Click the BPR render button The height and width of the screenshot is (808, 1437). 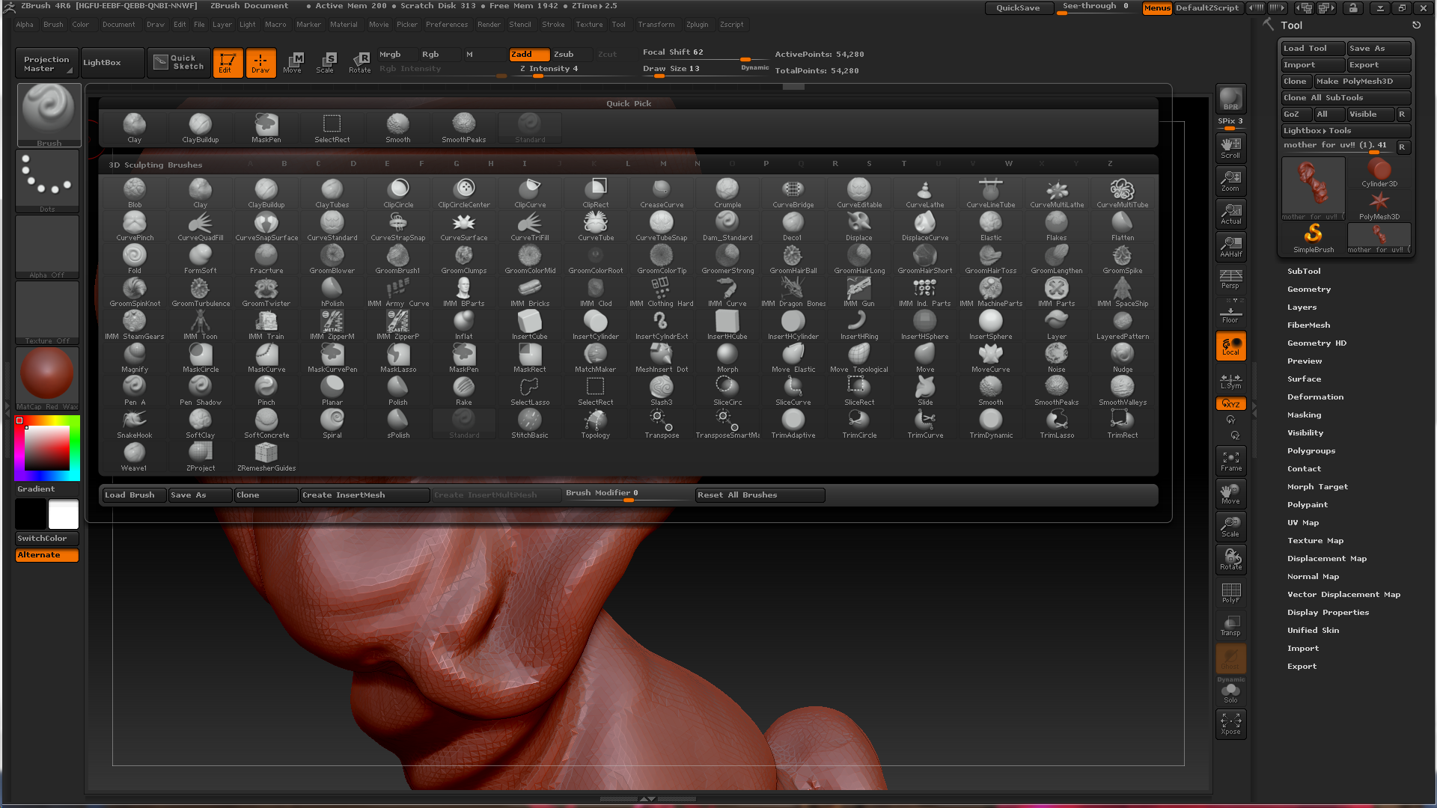[x=1230, y=99]
